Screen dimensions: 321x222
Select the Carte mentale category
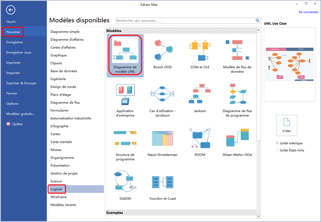tap(61, 142)
